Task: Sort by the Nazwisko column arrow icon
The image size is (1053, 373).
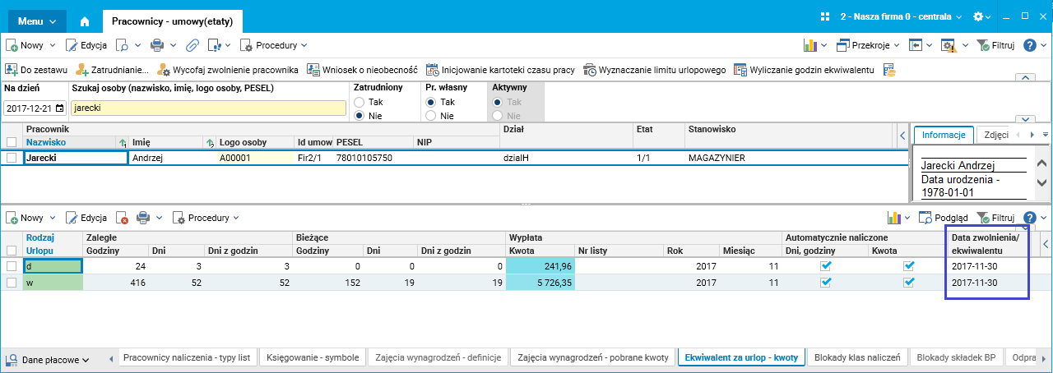Action: pos(123,142)
